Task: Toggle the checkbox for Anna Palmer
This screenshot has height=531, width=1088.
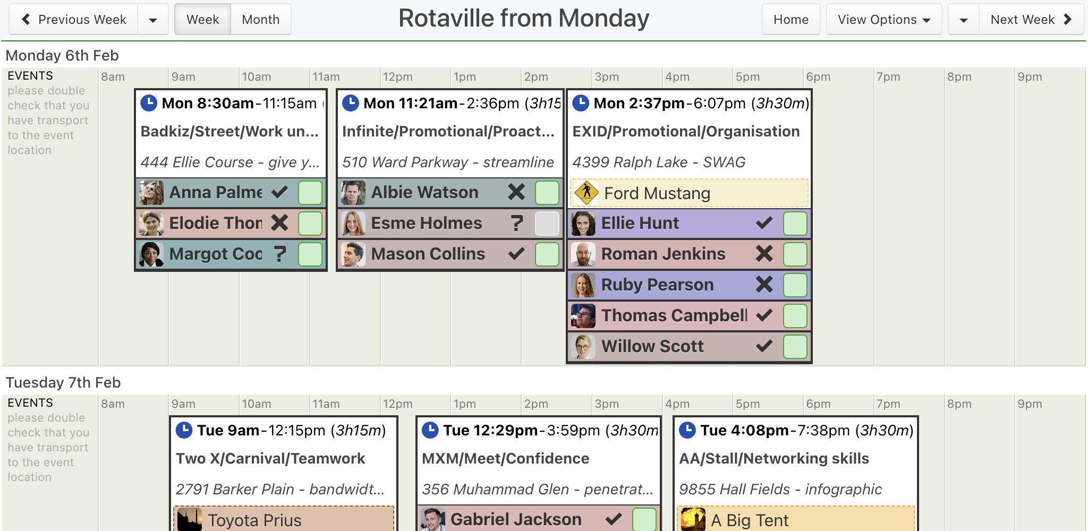Action: click(310, 192)
